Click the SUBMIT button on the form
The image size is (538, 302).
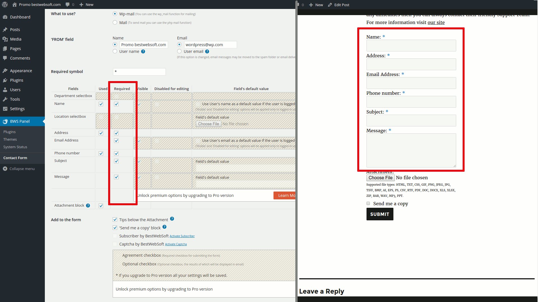point(380,214)
